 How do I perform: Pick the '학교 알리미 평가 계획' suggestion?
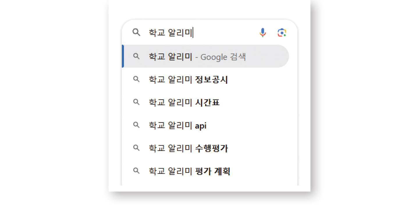click(189, 171)
